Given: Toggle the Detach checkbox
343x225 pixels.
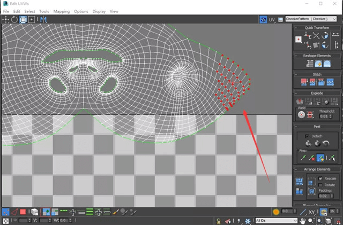Looking at the screenshot, I should coord(307,136).
